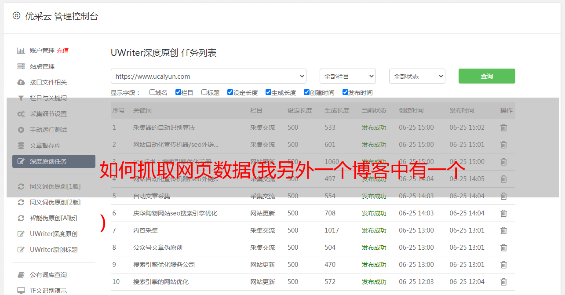Click keyword 公众号文章伪原创 in row 8
Image resolution: width=565 pixels, height=295 pixels.
(x=158, y=248)
